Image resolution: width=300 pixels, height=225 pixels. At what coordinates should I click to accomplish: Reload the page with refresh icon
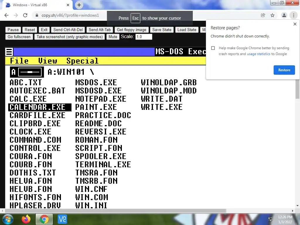[25, 15]
